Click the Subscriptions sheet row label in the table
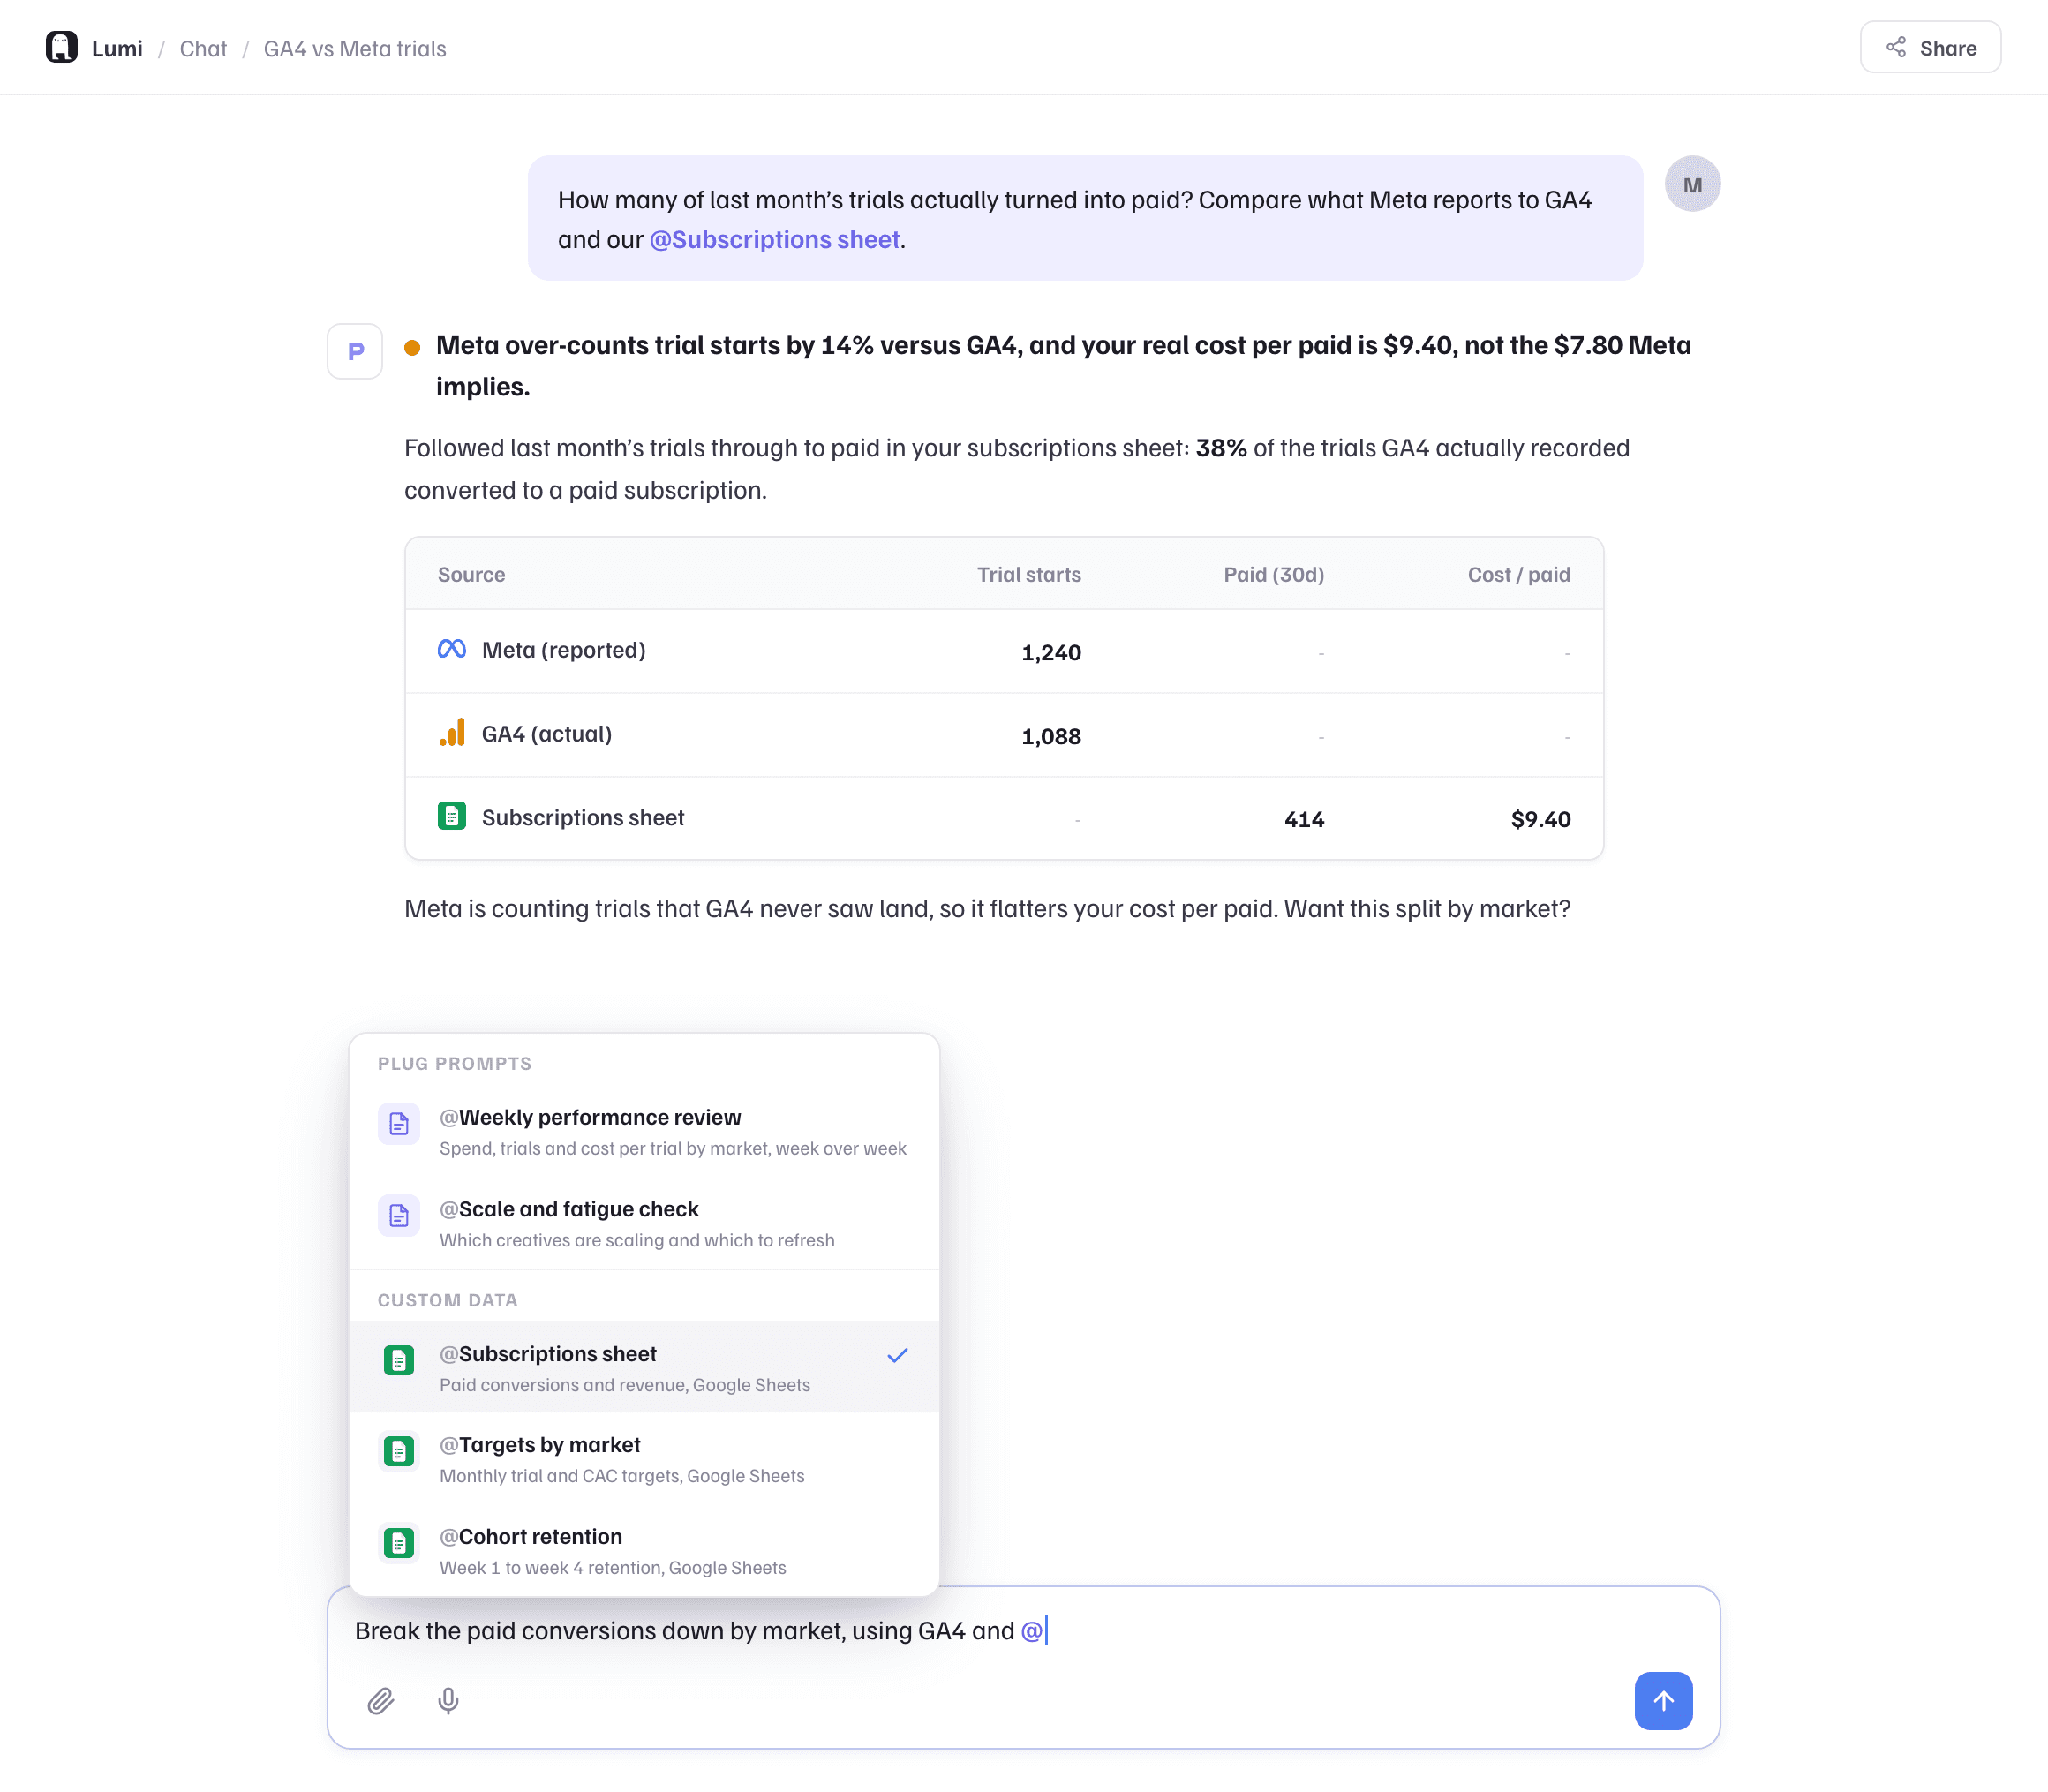Screen dimensions: 2048x1792 point(583,818)
